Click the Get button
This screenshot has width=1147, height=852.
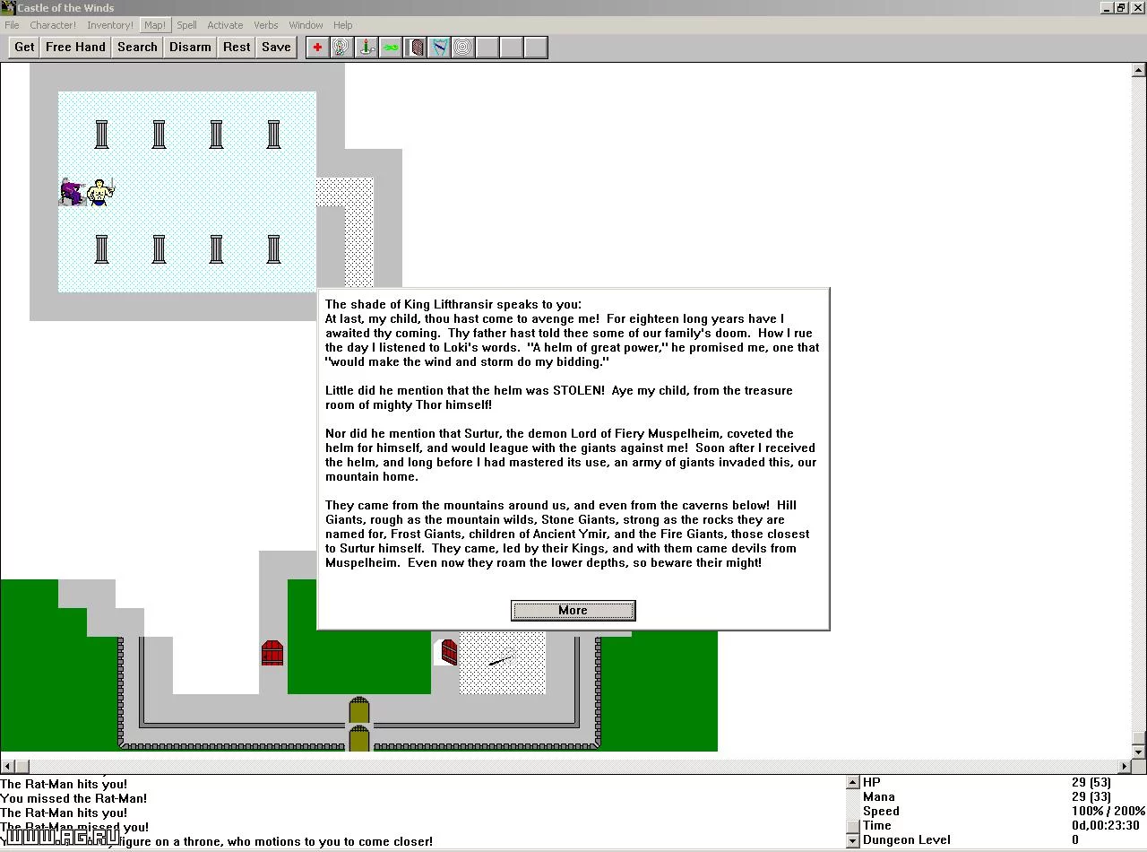[x=25, y=48]
